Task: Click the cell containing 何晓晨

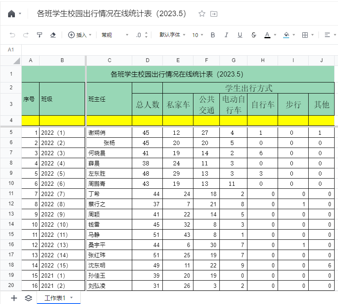Action: tap(109, 153)
